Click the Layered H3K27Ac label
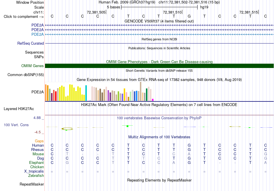This screenshot has height=191, width=274. coord(19,109)
